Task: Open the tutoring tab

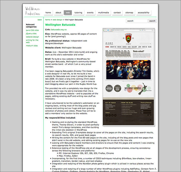Action: [78, 13]
